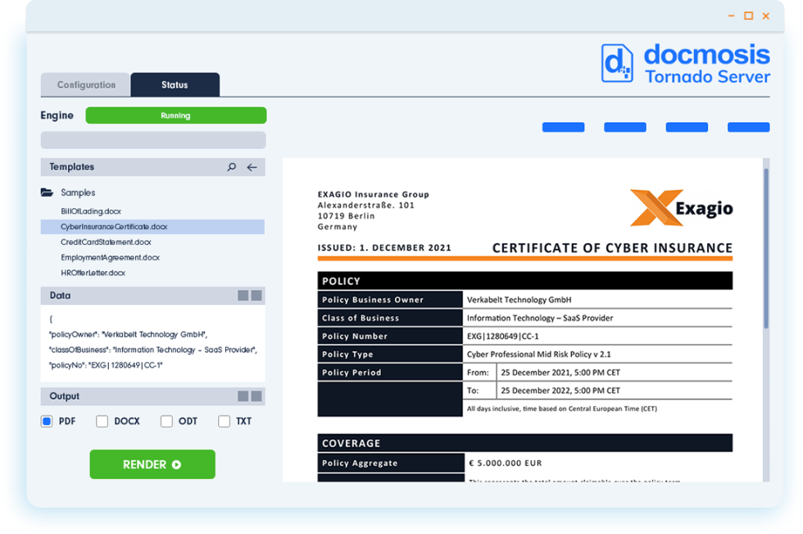Click 'Verkabelt Technology GmbH' in policy table

519,300
